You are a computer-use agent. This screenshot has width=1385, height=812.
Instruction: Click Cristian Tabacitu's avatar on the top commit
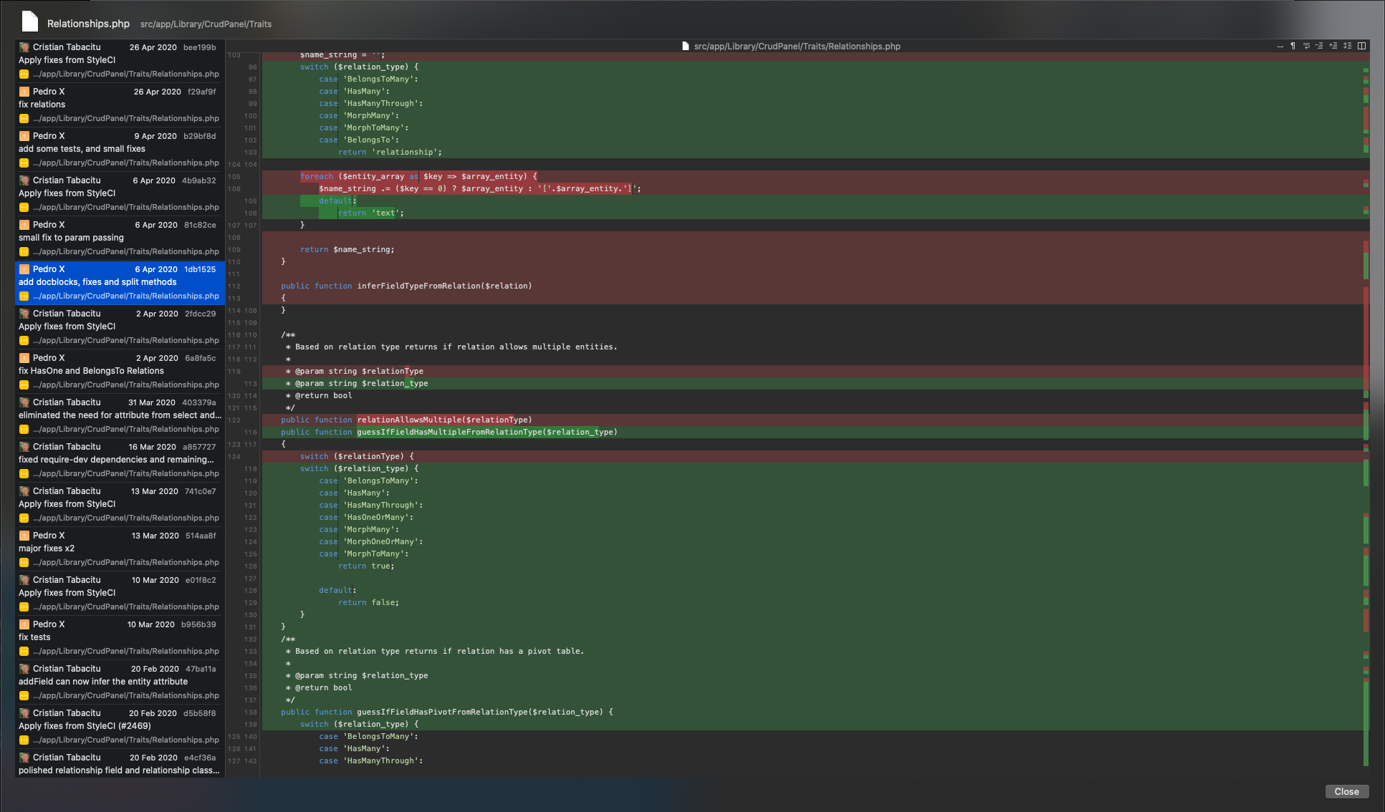click(x=25, y=47)
